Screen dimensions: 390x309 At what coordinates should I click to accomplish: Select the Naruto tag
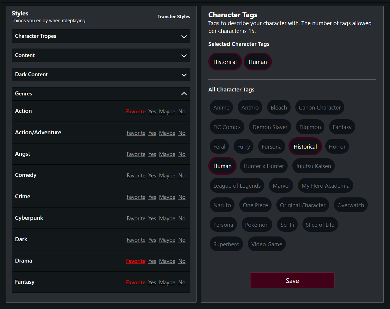click(x=222, y=205)
